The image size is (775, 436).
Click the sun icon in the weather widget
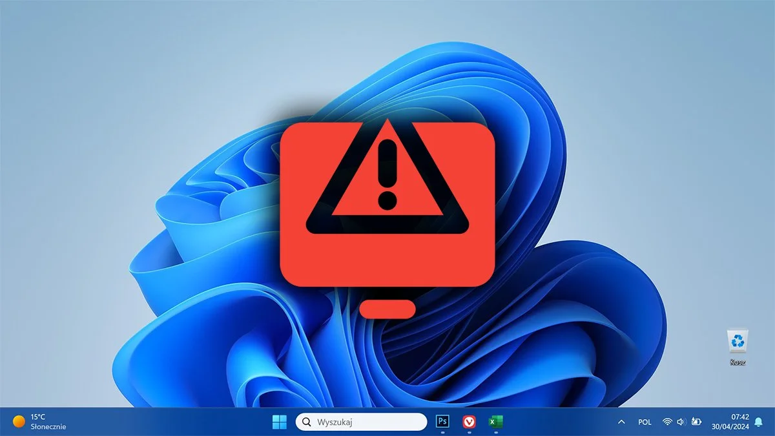click(18, 421)
